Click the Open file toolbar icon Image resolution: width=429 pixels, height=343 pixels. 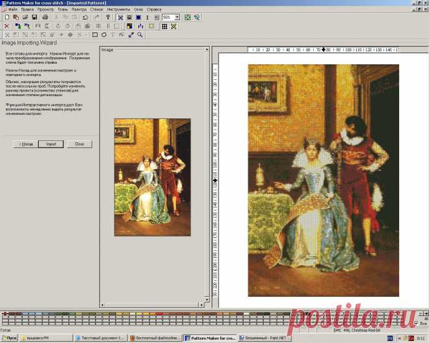(25, 18)
